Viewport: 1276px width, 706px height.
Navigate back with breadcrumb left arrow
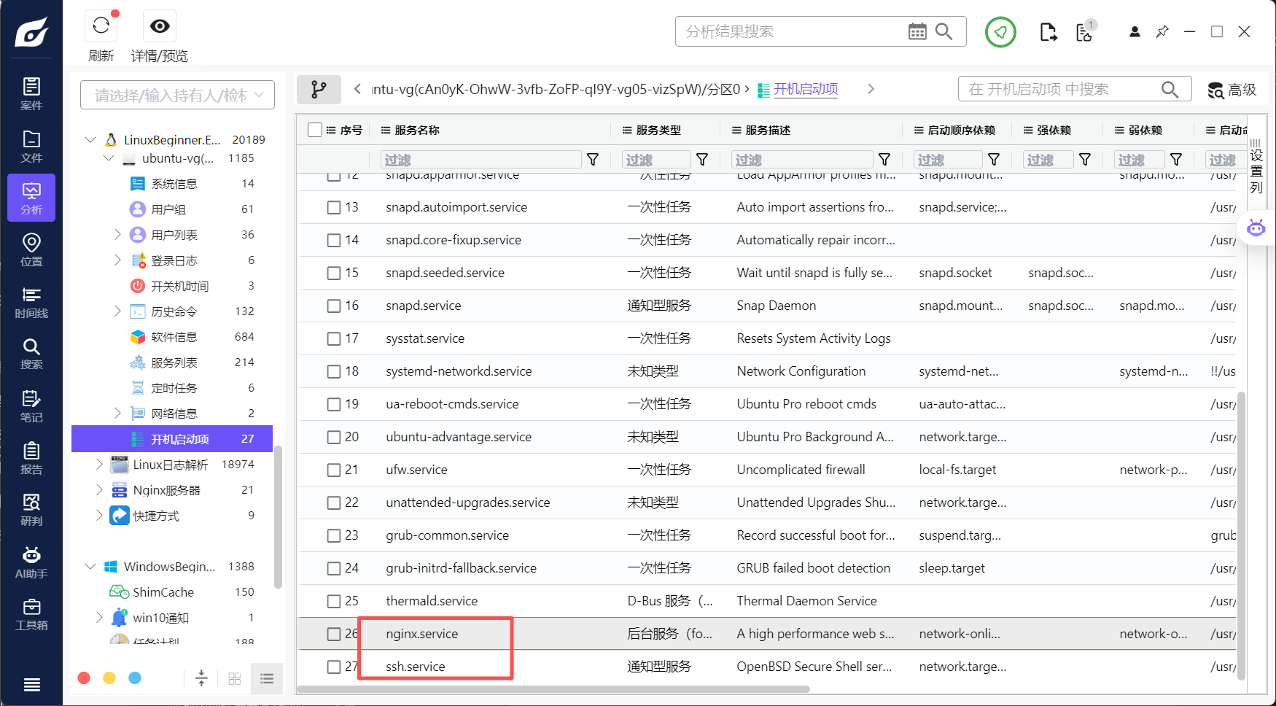[357, 89]
